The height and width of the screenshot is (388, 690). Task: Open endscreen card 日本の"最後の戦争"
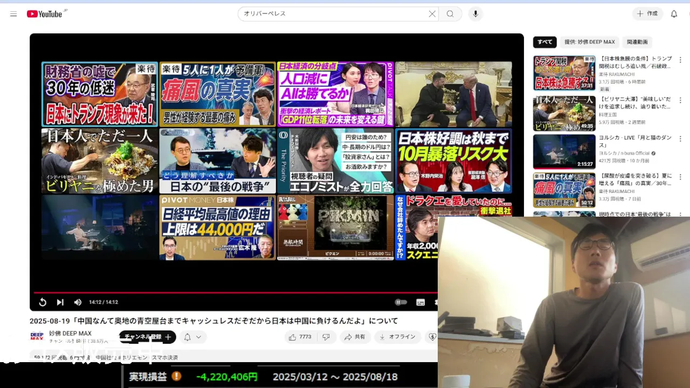click(217, 161)
